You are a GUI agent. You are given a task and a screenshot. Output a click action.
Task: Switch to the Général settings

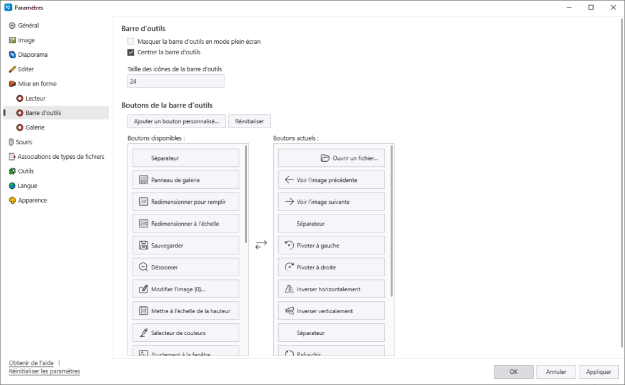click(x=28, y=26)
